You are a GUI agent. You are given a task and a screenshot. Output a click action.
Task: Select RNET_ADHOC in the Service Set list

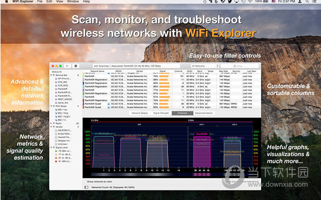(65, 99)
